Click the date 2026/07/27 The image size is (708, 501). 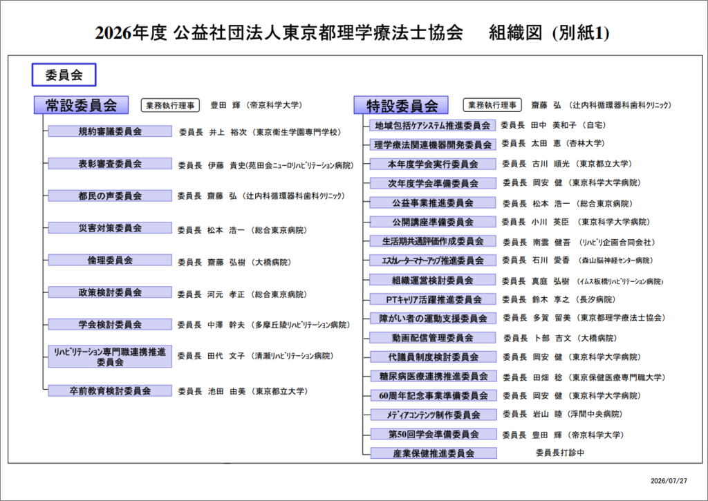point(669,481)
